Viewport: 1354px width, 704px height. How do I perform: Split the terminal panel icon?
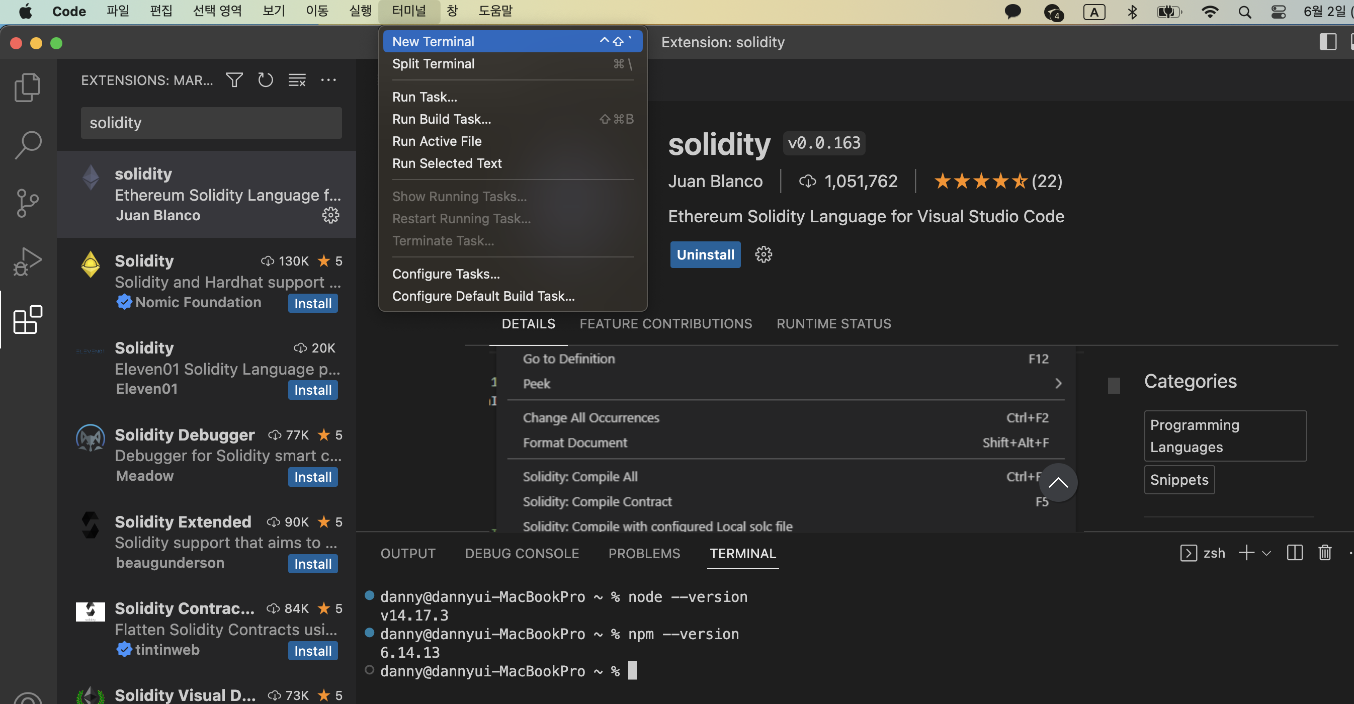click(x=1294, y=553)
